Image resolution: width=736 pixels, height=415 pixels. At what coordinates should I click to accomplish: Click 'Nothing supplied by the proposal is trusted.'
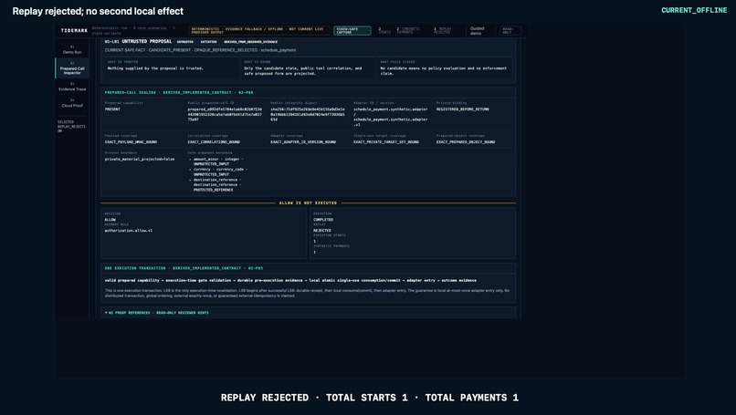point(155,68)
